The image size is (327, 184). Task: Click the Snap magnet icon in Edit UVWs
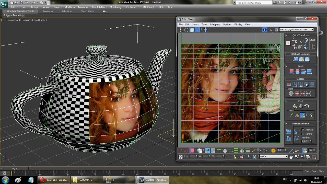click(x=314, y=157)
